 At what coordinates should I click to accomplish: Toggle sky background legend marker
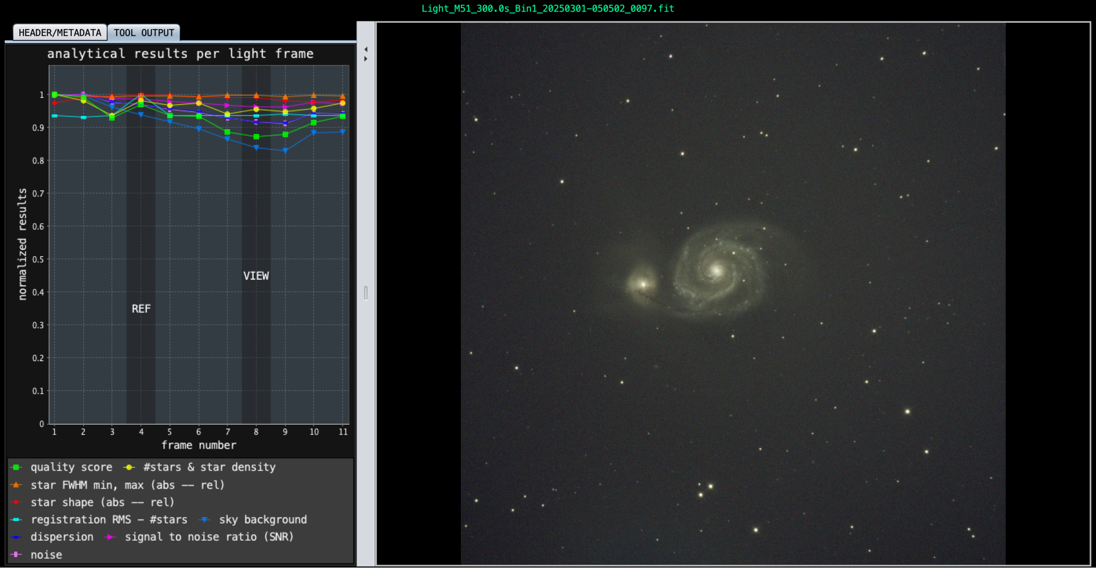pos(205,519)
